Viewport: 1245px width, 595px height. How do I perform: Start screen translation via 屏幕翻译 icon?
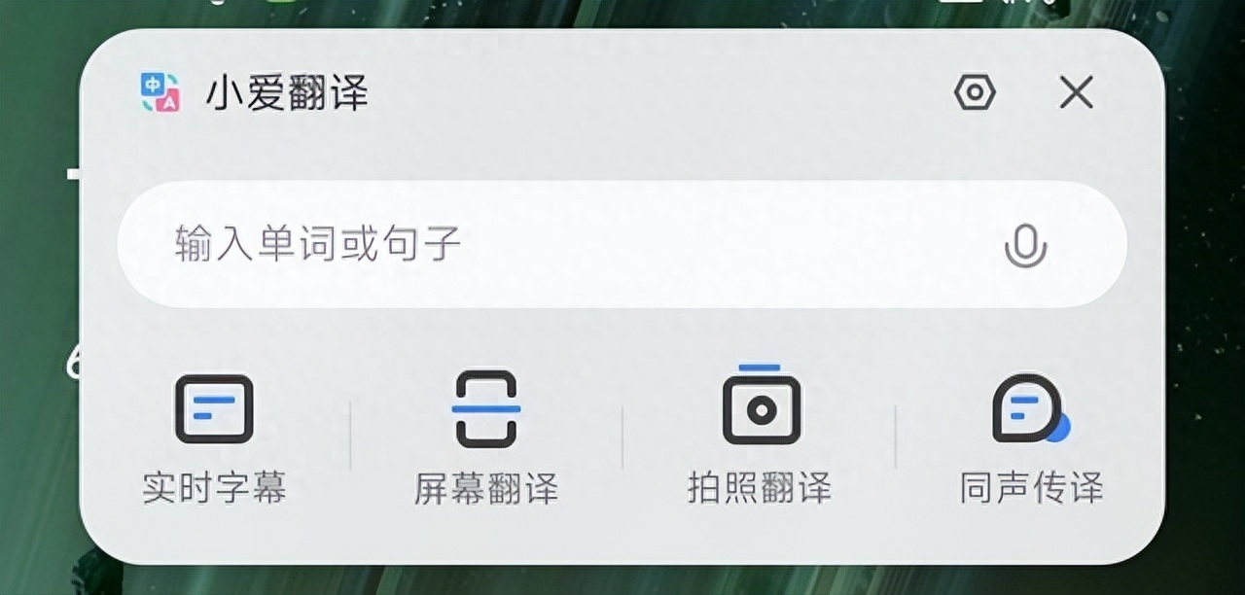click(486, 408)
